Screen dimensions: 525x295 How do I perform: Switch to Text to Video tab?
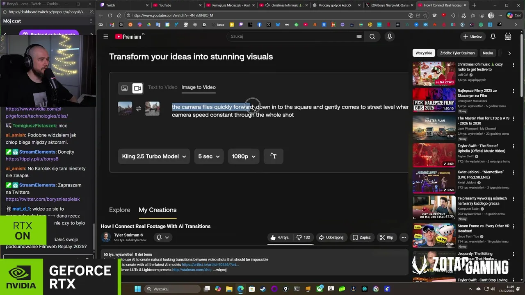coord(162,87)
